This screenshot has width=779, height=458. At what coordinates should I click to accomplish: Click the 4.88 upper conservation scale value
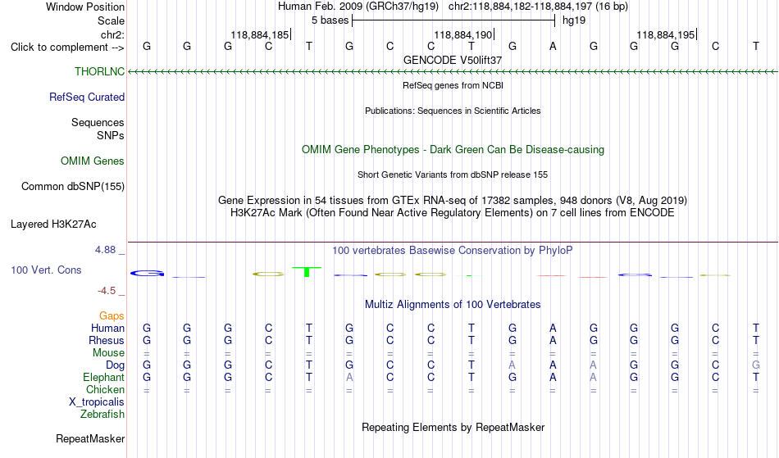[x=106, y=250]
